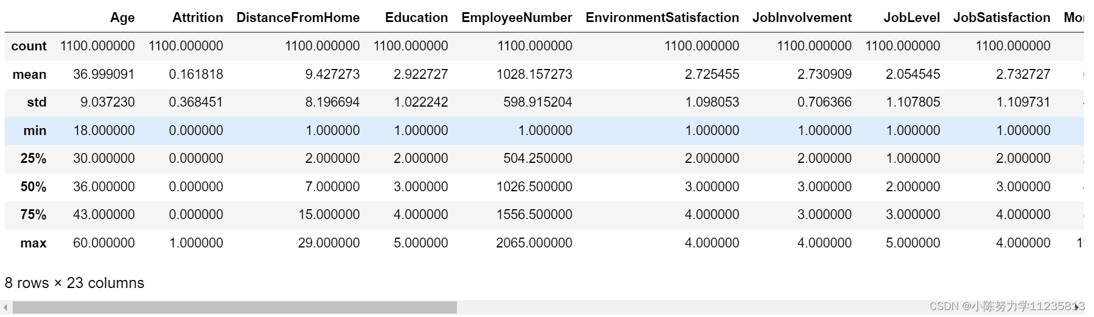1094x317 pixels.
Task: Click JobLevel 75% value 3.000000
Action: click(x=913, y=215)
